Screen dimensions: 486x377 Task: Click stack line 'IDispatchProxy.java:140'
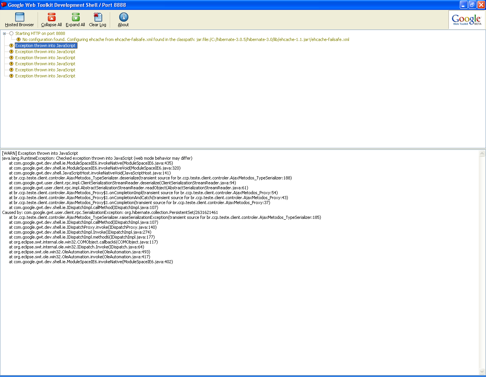[83, 227]
